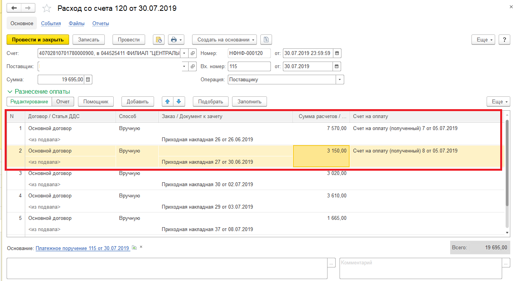Viewport: 513px width, 281px height.
Task: Click the back navigation arrow
Action: point(14,8)
